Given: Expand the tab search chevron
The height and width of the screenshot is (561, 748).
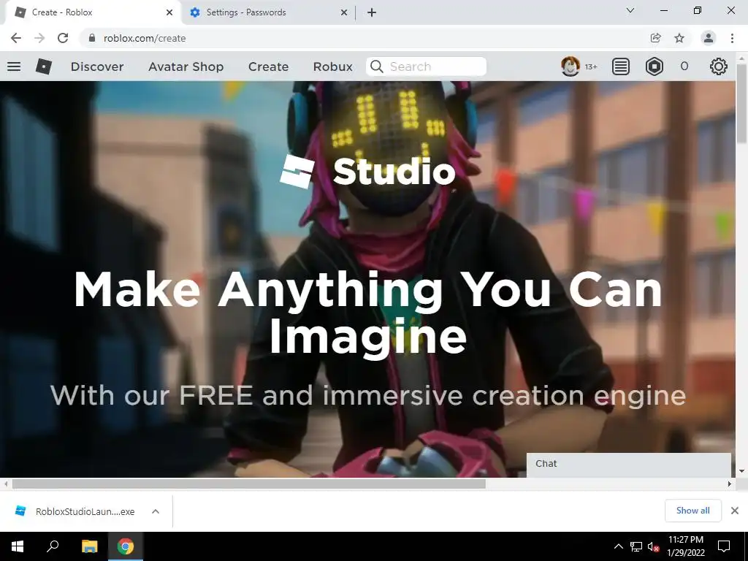Looking at the screenshot, I should pos(630,10).
